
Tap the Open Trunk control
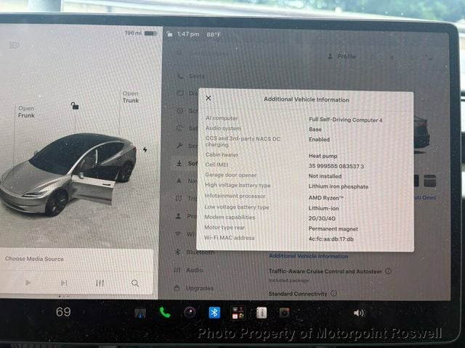(131, 96)
